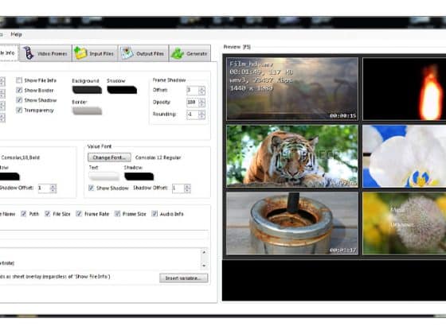This screenshot has height=334, width=446.
Task: Toggle the File Size checkbox
Action: point(48,214)
